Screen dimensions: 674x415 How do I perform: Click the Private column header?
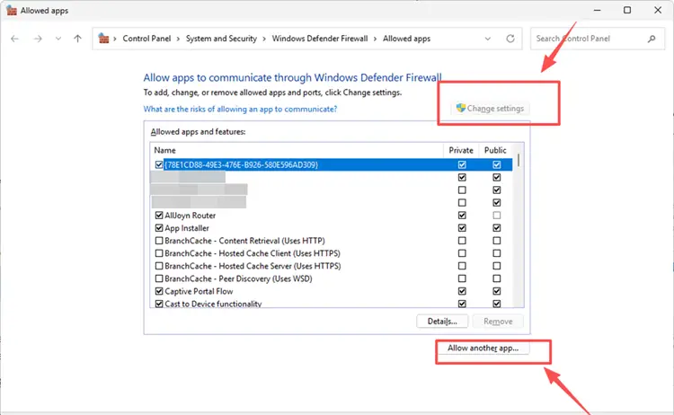(x=461, y=150)
